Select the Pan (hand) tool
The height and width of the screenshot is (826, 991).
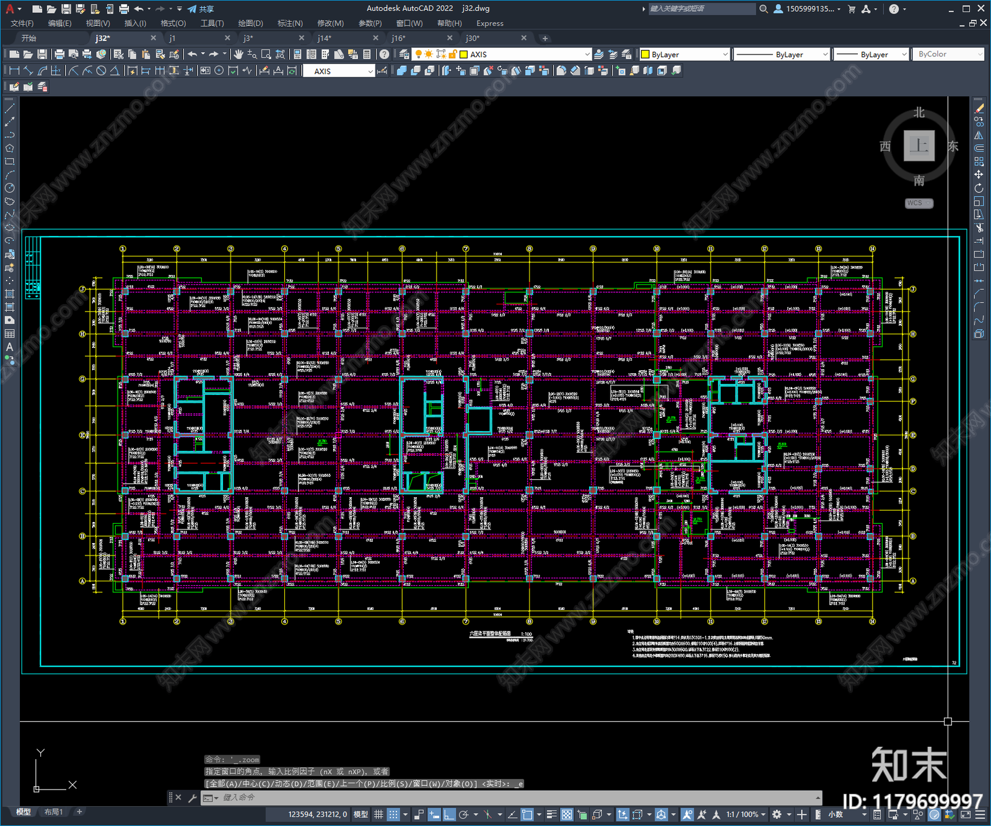[238, 54]
